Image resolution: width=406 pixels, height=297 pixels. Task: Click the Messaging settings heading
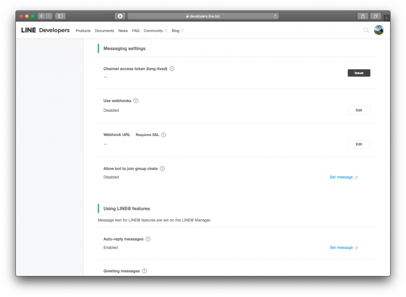(x=124, y=48)
